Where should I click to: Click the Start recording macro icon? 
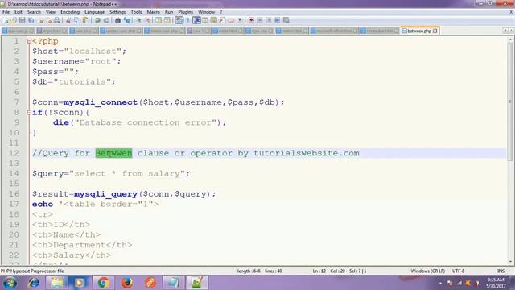pyautogui.click(x=251, y=20)
